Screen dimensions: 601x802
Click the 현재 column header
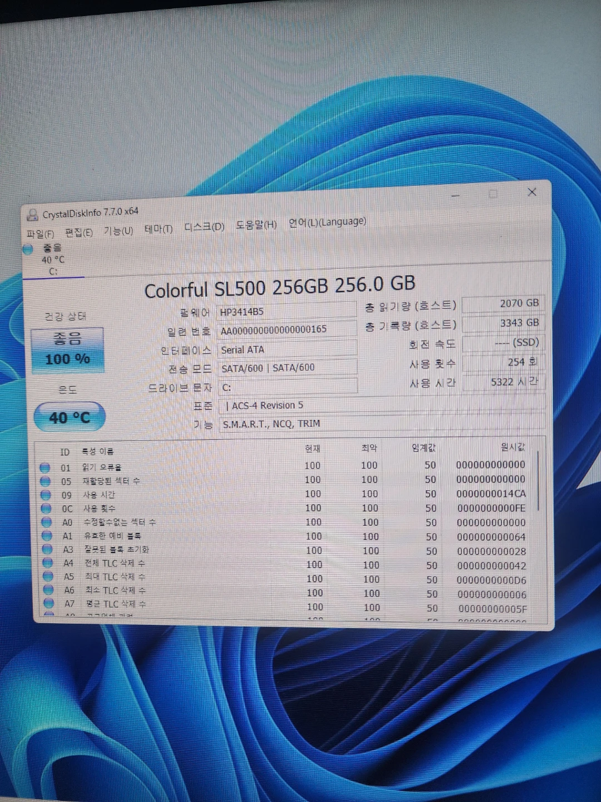click(x=312, y=449)
